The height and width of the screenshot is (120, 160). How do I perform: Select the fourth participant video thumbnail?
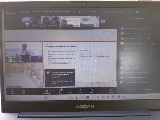tap(90, 21)
